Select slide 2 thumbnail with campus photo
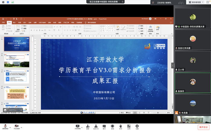Screen dimensions: 211x131 pyautogui.click(x=17, y=60)
